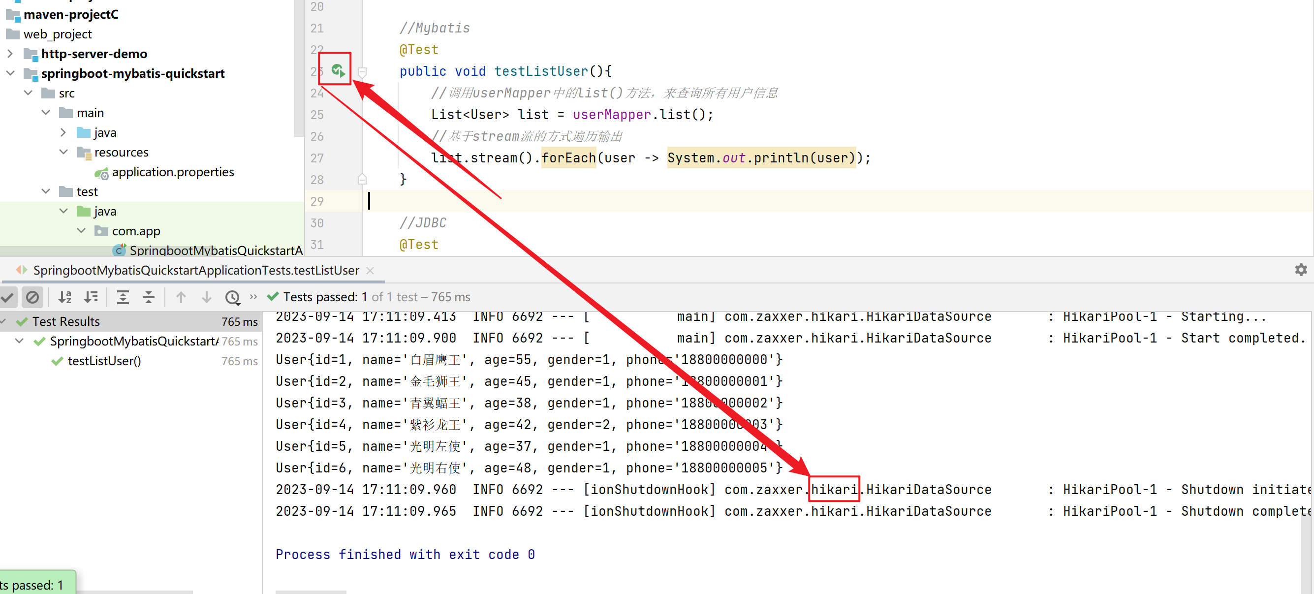Select testListUser() result entry
The image size is (1314, 594).
104,361
